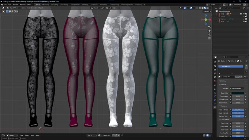The height and width of the screenshot is (140, 249).
Task: Click the new selection mode square icon
Action: click(x=7, y=11)
